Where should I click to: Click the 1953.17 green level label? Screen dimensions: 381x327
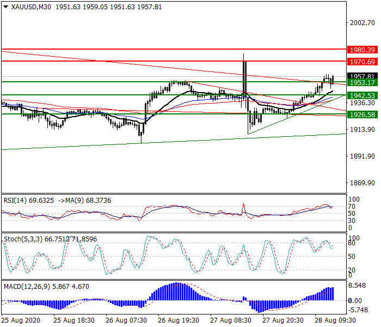pos(362,82)
